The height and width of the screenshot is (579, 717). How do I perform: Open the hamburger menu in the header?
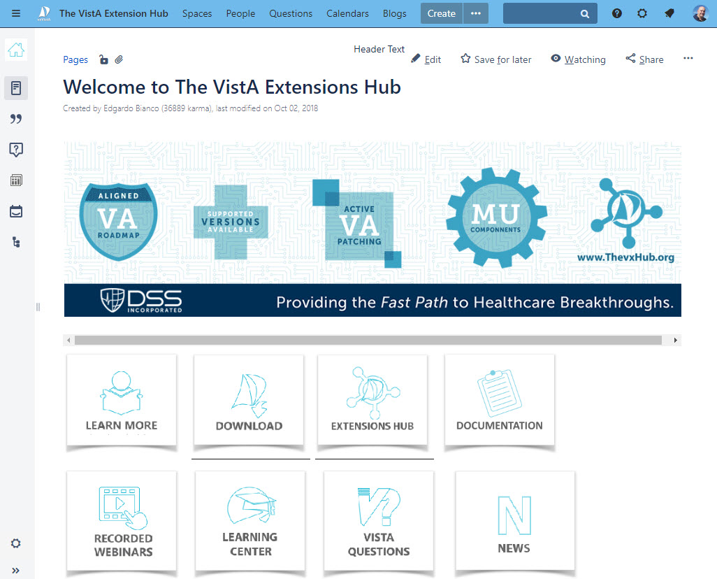point(16,13)
